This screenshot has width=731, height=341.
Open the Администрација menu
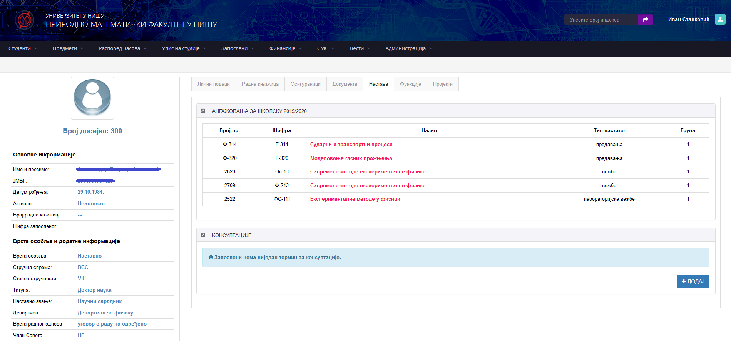click(408, 48)
